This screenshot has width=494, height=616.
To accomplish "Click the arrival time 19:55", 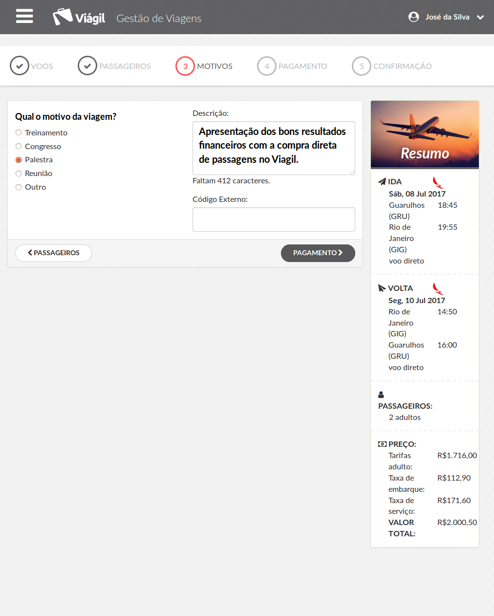I will (448, 227).
